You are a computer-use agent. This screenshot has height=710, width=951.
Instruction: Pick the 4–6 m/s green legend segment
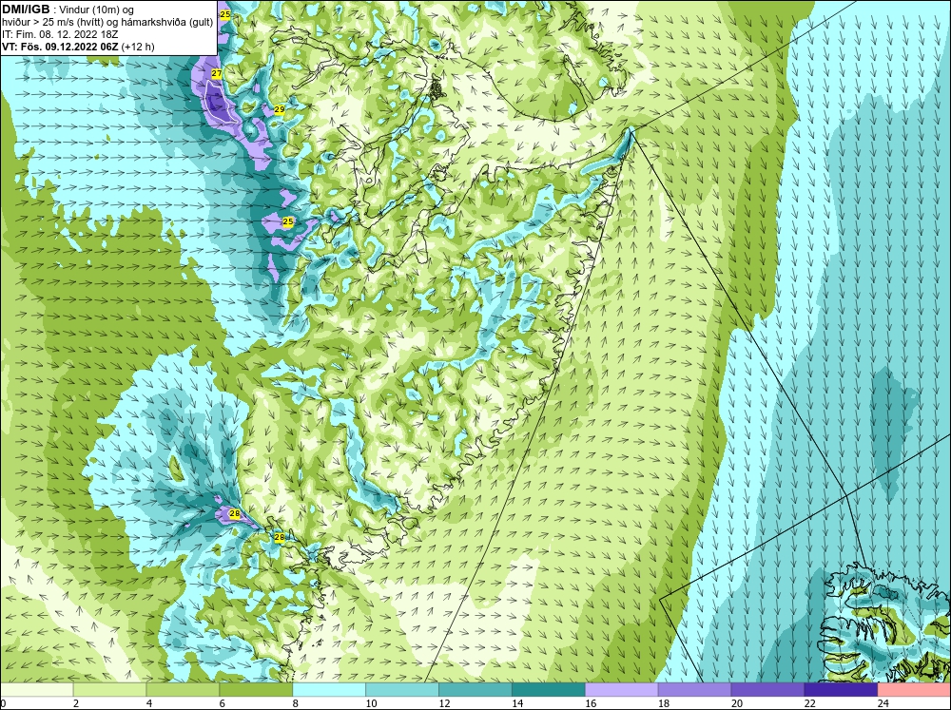point(183,690)
